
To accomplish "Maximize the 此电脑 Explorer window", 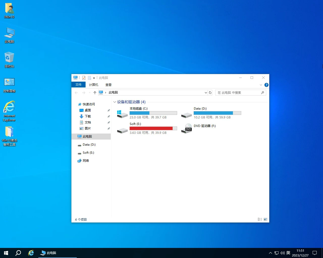I will [x=252, y=78].
